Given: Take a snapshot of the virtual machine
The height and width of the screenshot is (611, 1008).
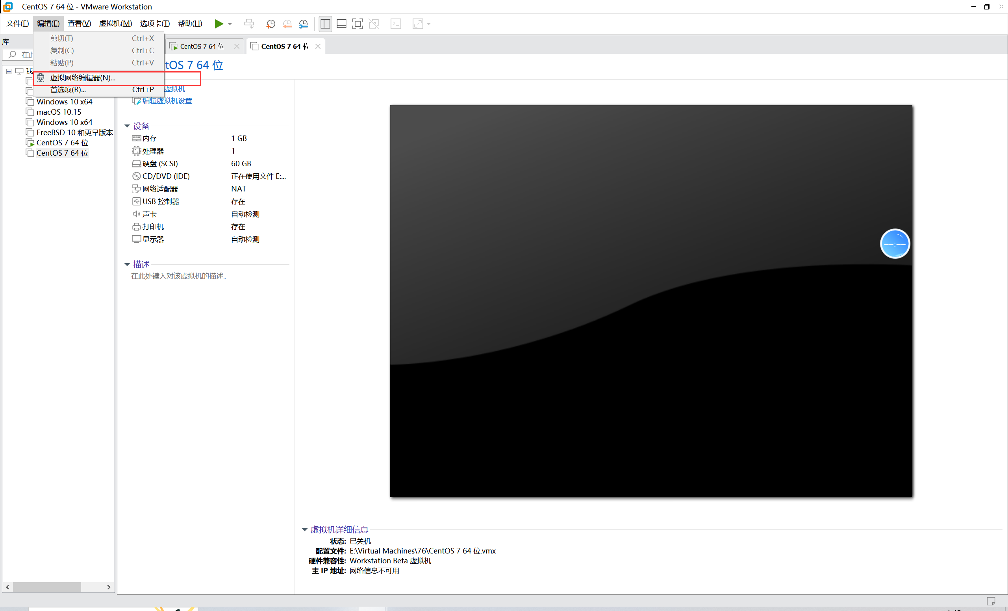Looking at the screenshot, I should tap(271, 24).
